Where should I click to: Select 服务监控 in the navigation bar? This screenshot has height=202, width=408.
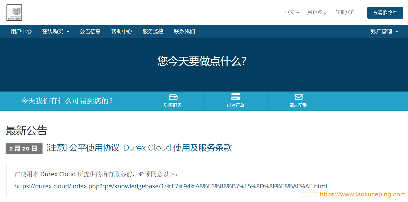153,31
